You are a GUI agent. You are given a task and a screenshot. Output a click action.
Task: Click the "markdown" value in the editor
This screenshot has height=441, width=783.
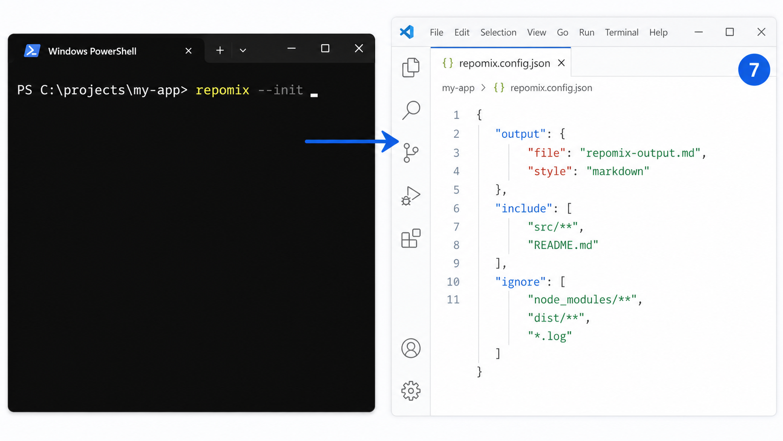click(618, 171)
